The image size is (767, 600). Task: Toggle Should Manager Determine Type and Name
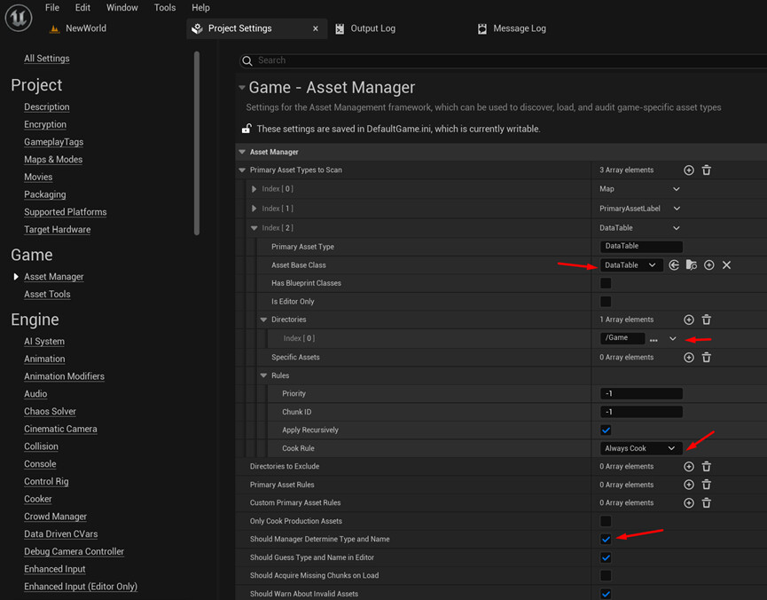606,540
